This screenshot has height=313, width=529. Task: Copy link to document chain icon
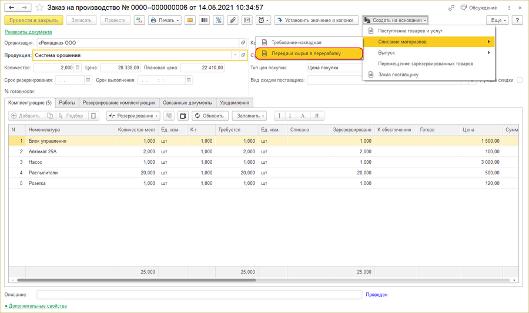(x=451, y=8)
